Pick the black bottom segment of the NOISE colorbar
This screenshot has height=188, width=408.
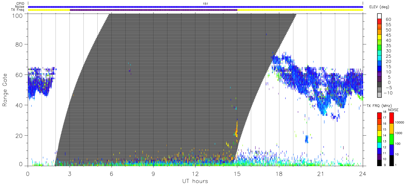[x=391, y=160]
